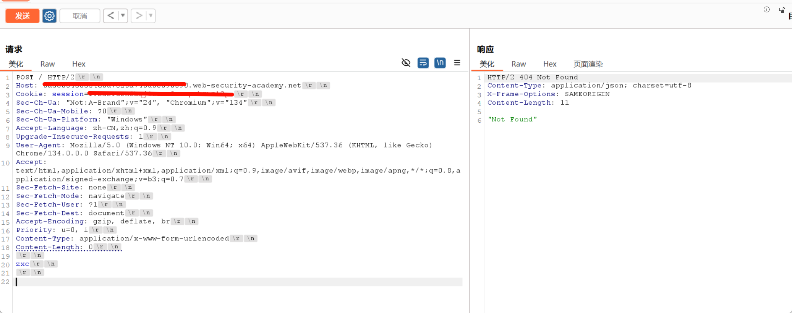This screenshot has width=792, height=313.
Task: Click the 'User-Agent:' header name
Action: 41,145
